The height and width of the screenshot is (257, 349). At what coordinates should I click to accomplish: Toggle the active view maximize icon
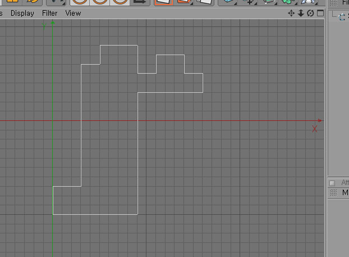[320, 13]
